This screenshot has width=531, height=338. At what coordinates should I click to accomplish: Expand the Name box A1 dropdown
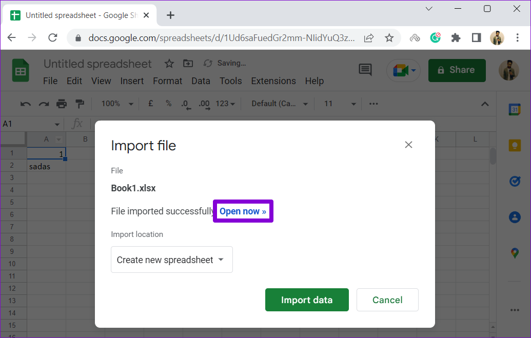57,124
